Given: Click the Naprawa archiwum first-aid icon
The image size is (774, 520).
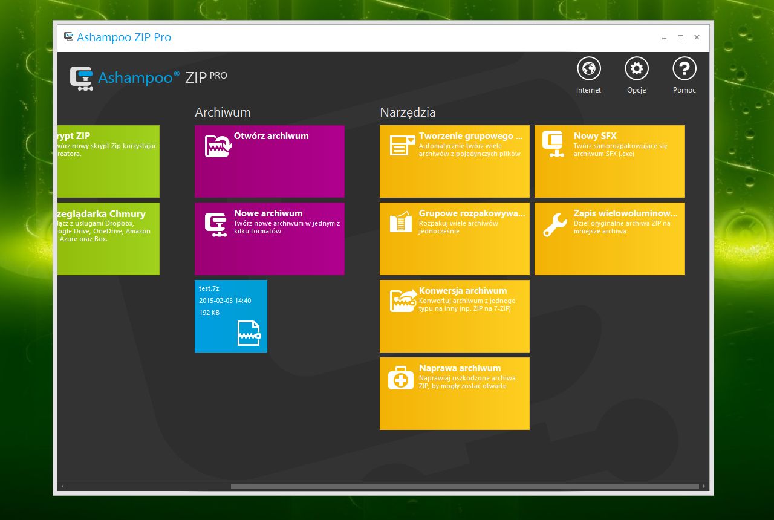Looking at the screenshot, I should 400,379.
